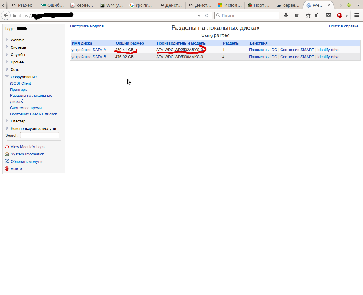Switch to the TN PsExec tab
The image size is (363, 295).
pos(22,5)
